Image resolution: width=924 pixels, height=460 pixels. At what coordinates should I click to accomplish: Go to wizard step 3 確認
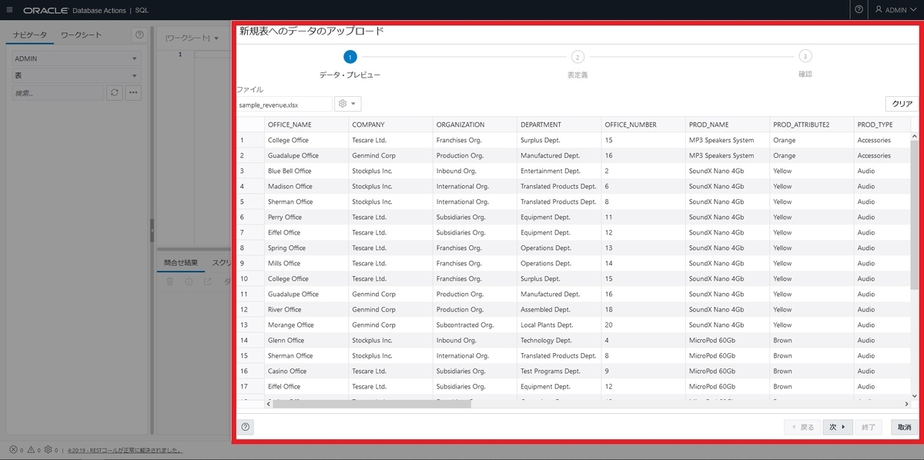pos(805,56)
